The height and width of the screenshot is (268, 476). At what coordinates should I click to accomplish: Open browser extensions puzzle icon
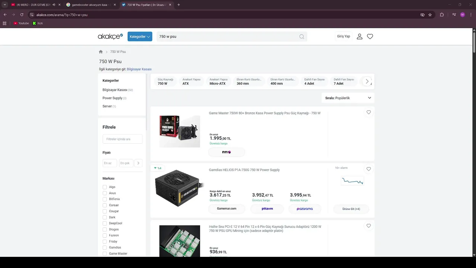(x=442, y=15)
